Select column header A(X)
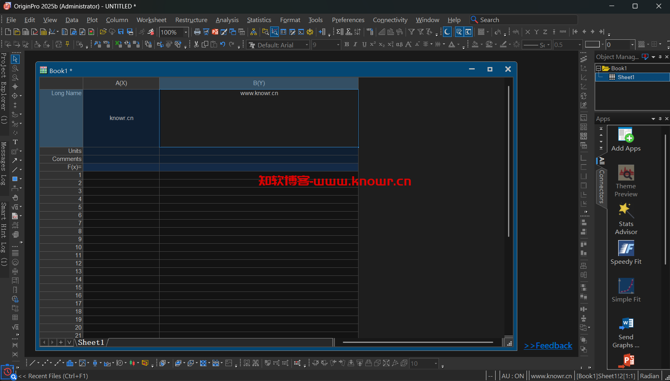This screenshot has height=381, width=670. [121, 83]
